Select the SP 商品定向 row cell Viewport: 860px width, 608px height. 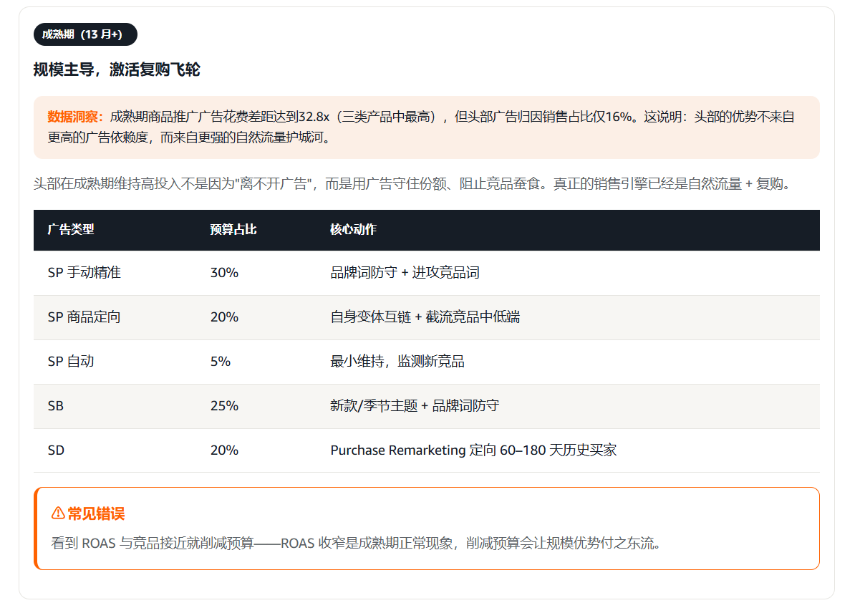84,317
